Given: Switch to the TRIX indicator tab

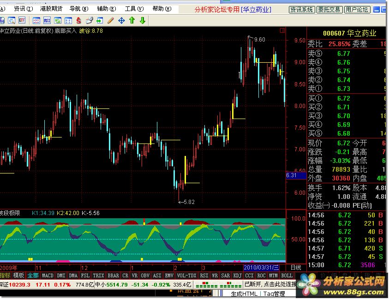Looking at the screenshot, I should click(x=98, y=275).
